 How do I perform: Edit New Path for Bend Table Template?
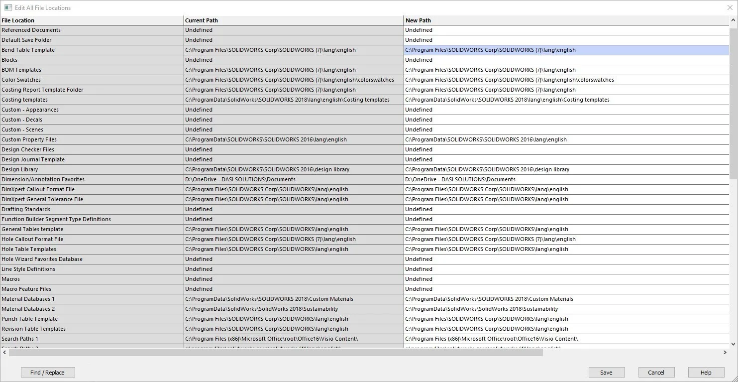[566, 50]
